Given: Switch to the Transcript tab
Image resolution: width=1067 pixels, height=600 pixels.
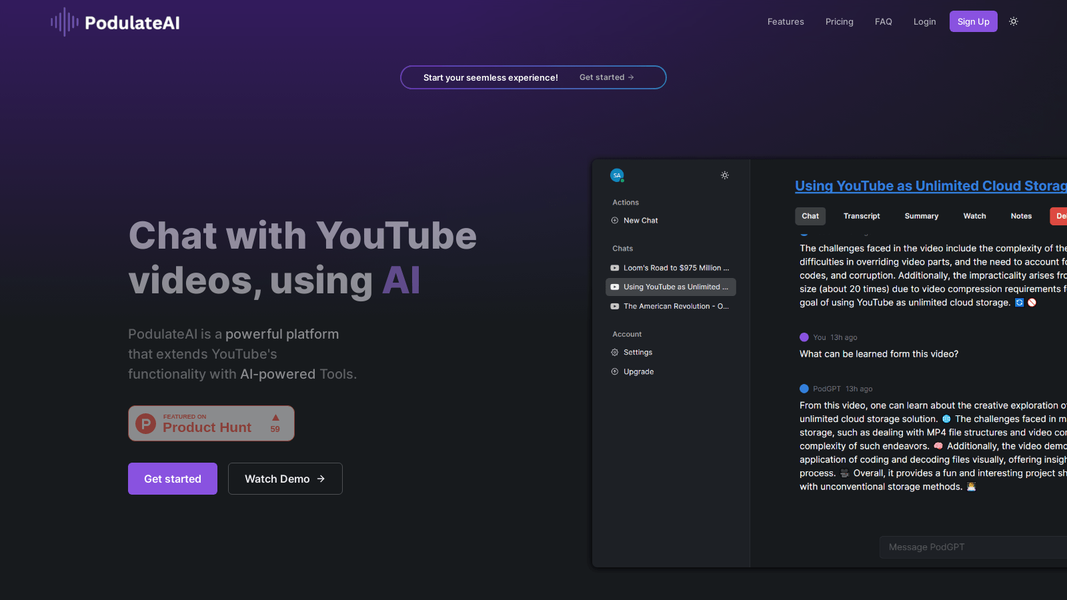Looking at the screenshot, I should (862, 216).
